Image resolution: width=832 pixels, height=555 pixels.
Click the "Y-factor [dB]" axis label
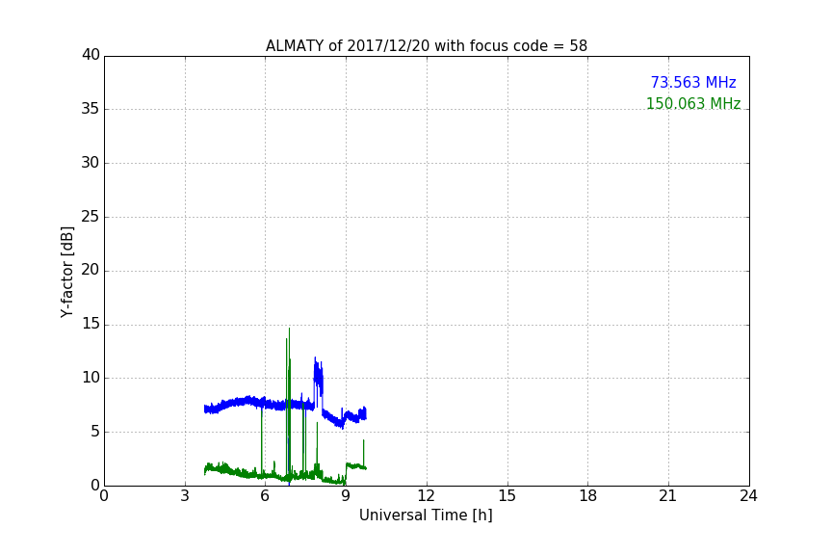66,272
